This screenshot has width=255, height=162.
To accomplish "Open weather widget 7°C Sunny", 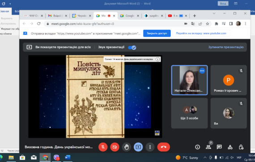I will (187, 158).
